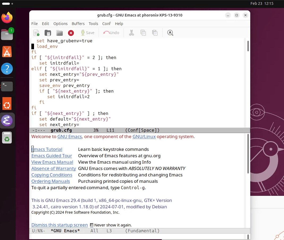Click the 'set default="${next_entry}"' line
284x240 pixels.
point(75,119)
